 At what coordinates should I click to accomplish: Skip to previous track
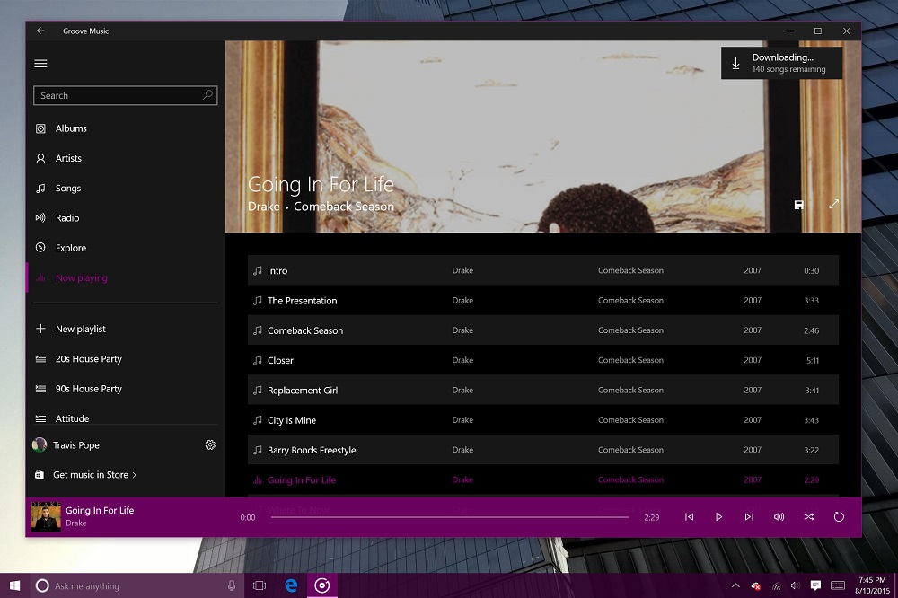pos(689,516)
